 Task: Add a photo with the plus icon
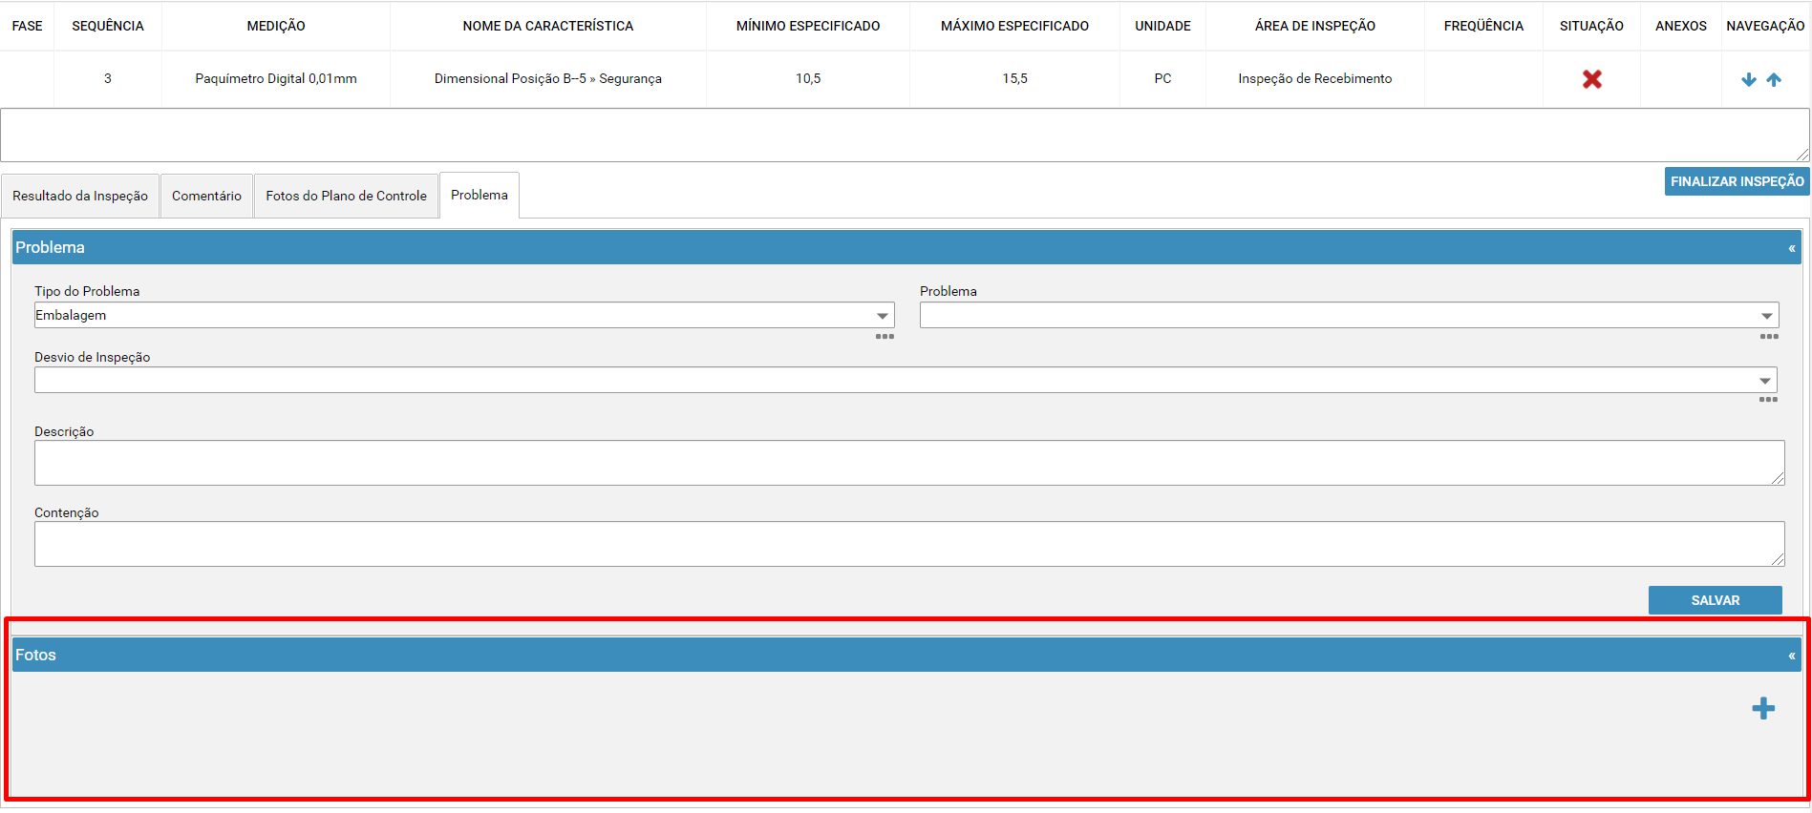point(1763,708)
